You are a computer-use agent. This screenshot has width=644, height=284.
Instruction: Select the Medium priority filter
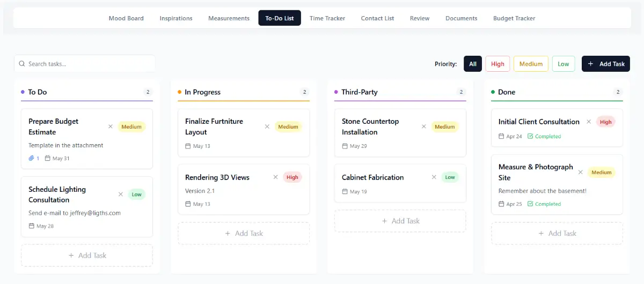(531, 64)
